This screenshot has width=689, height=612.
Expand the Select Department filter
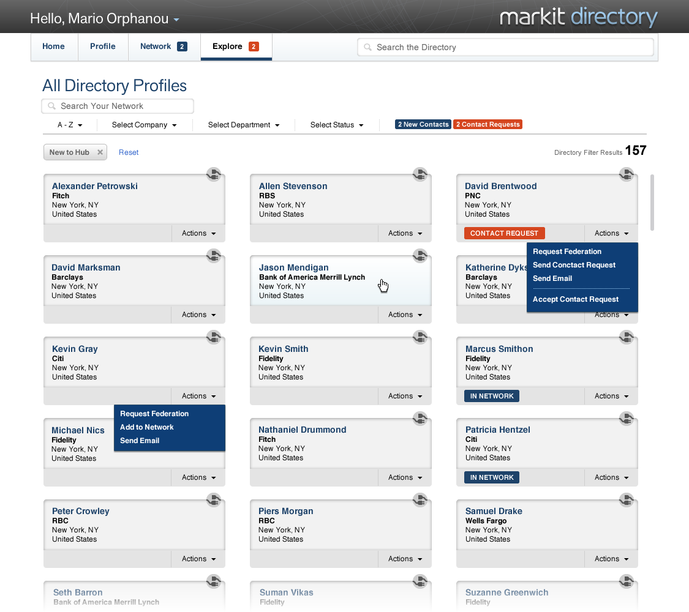click(243, 125)
